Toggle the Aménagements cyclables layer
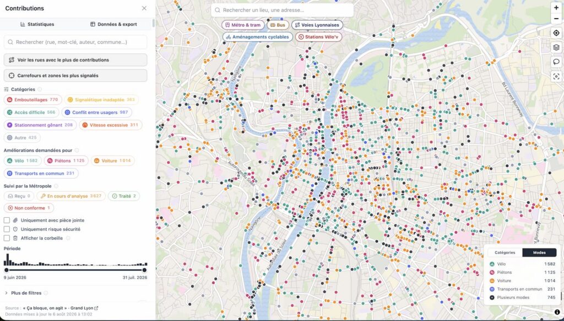The width and height of the screenshot is (564, 321). (258, 37)
